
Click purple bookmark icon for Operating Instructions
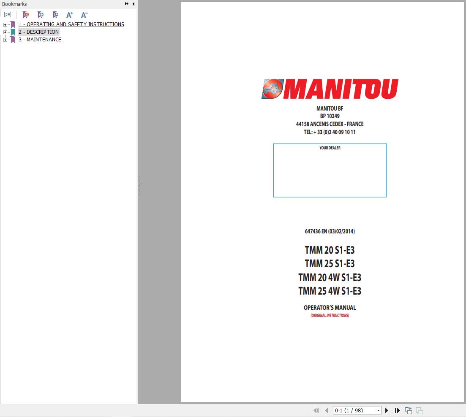pos(13,24)
